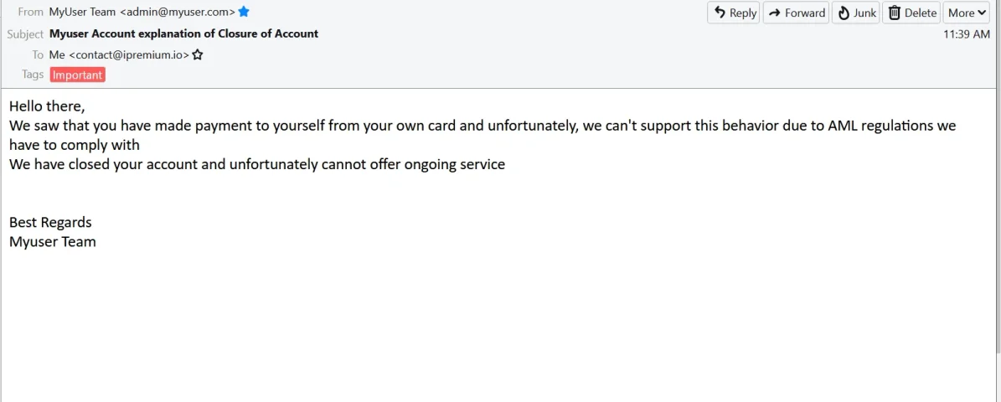Click the "Myuser Team" signature line
The width and height of the screenshot is (1001, 402).
click(x=52, y=242)
